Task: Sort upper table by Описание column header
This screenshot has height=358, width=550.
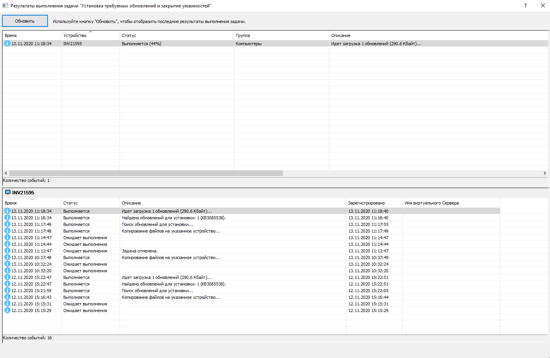Action: tap(438, 35)
